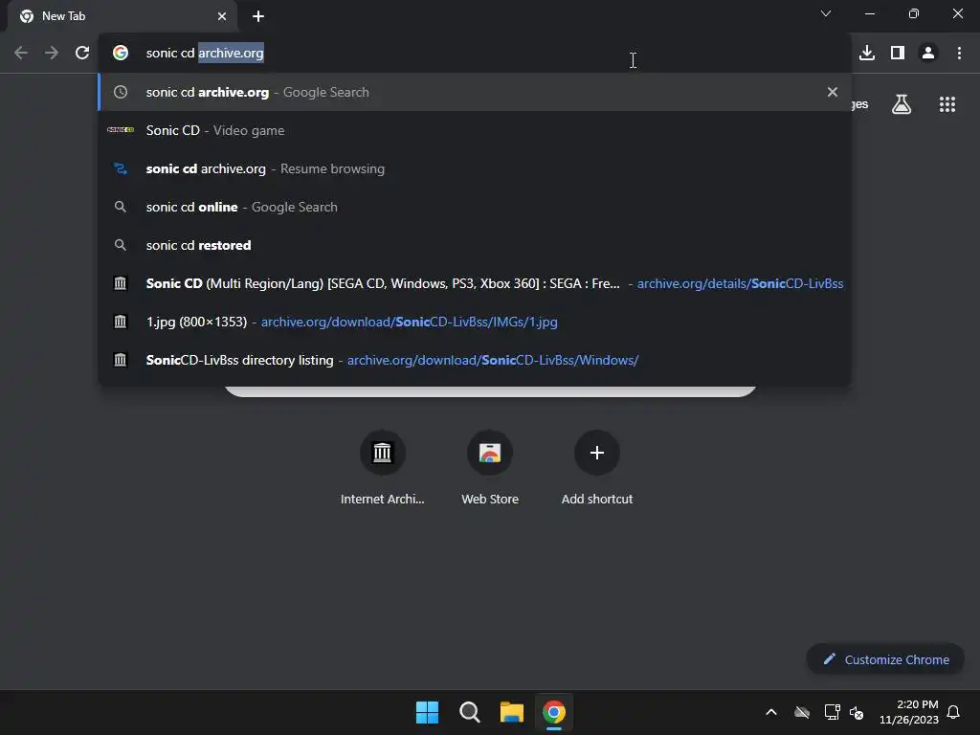Viewport: 980px width, 735px height.
Task: Choose 'sonic cd archive.org' Resume browsing suggestion
Action: pos(475,168)
